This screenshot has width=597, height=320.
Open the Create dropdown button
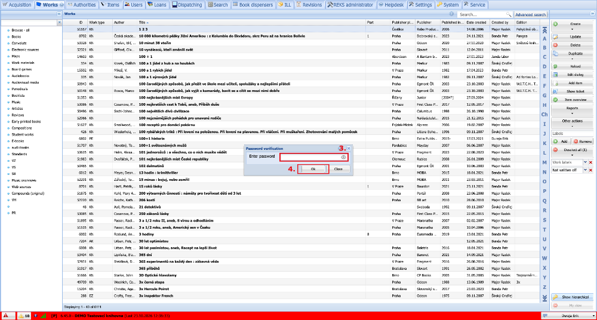tap(573, 26)
